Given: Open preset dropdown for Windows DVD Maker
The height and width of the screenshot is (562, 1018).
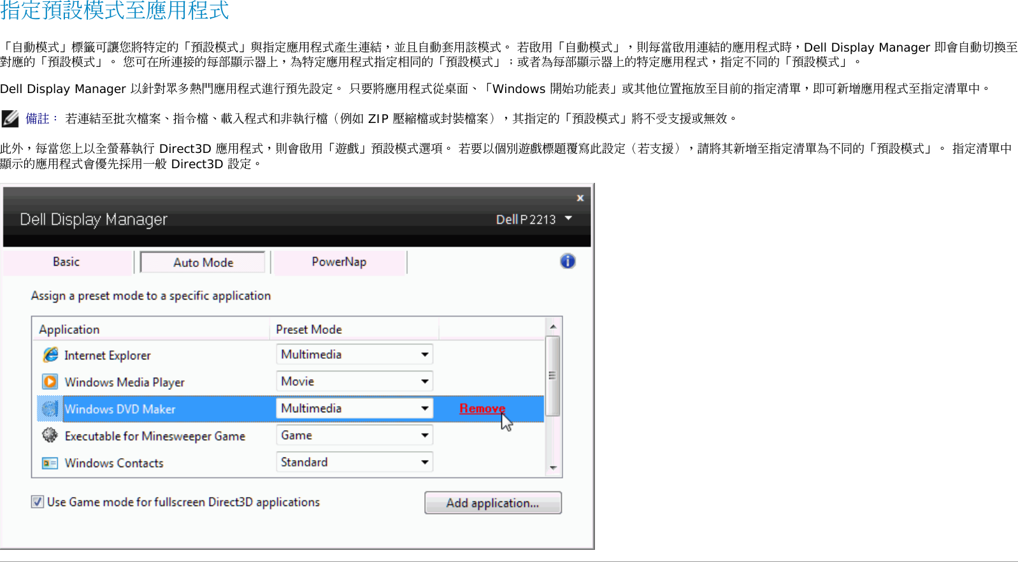Looking at the screenshot, I should 355,408.
